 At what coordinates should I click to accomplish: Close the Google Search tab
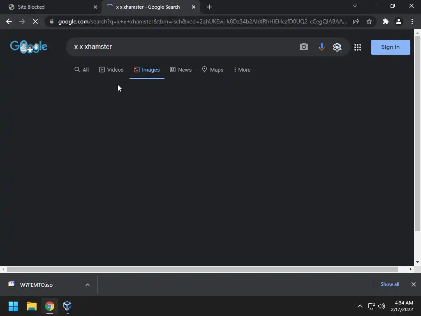[194, 7]
